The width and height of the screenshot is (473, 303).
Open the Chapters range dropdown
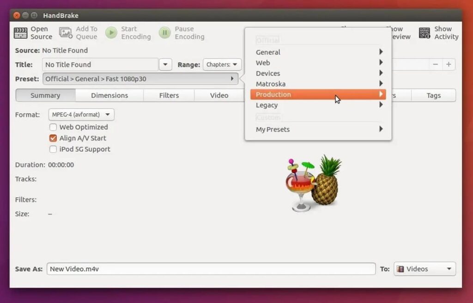click(x=222, y=64)
